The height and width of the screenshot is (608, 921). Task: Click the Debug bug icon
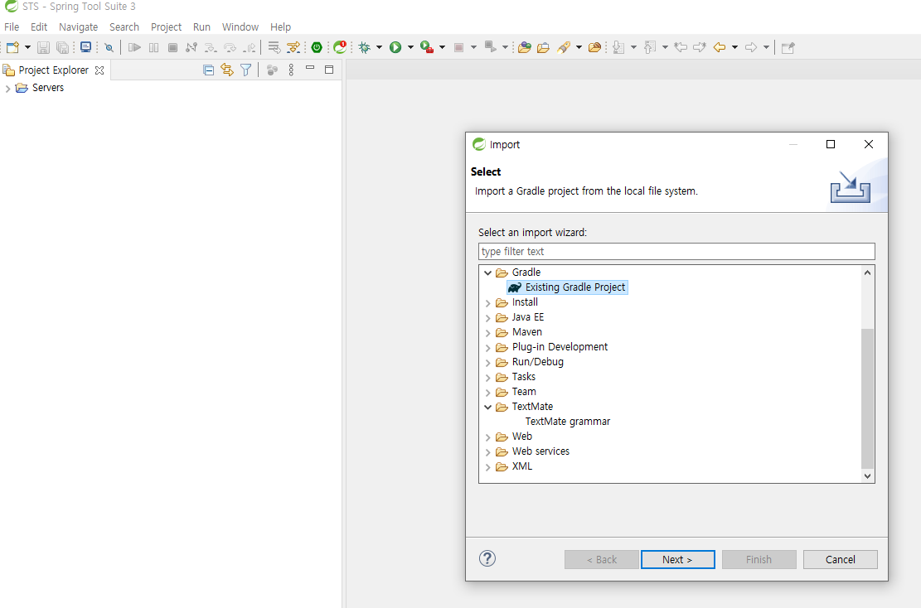pos(365,47)
